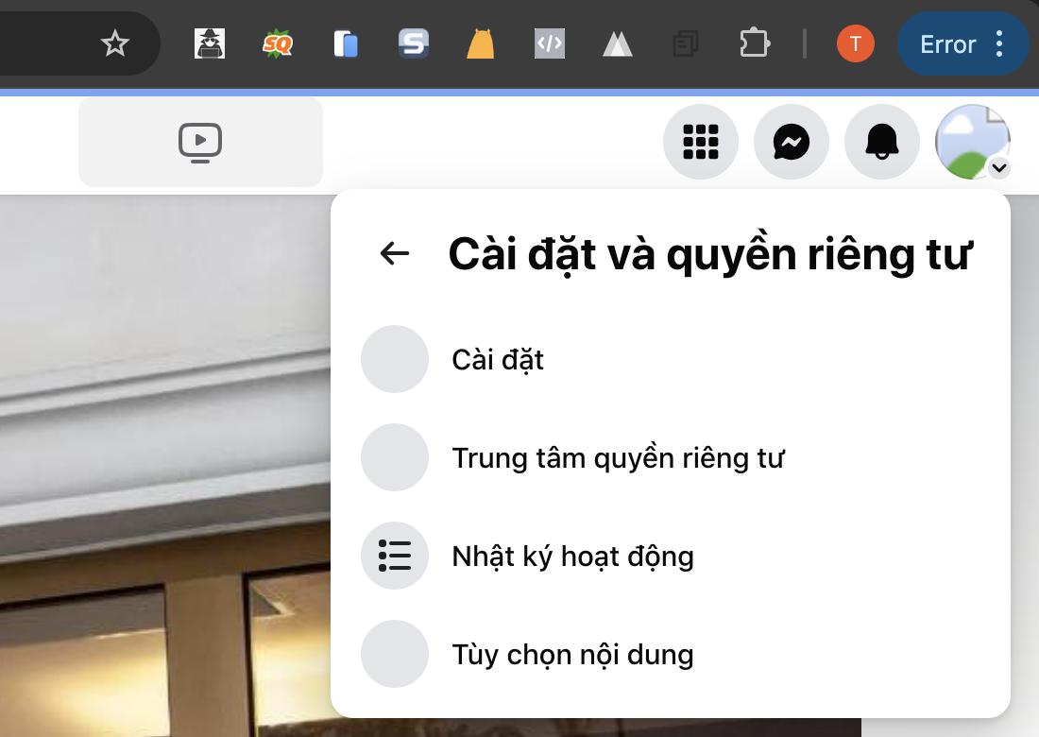Click the SQ extension icon

click(278, 43)
